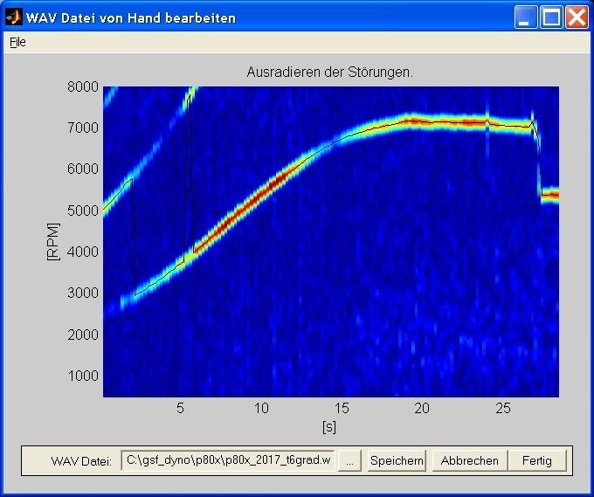Focus the WAV Datei path input field
This screenshot has height=497, width=594.
[228, 460]
